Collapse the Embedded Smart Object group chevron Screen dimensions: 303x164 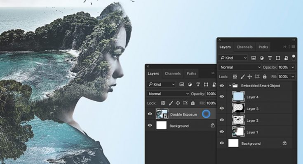230,86
